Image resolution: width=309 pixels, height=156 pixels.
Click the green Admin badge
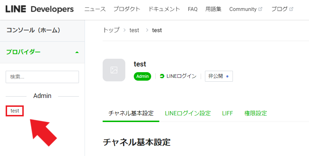(x=143, y=76)
